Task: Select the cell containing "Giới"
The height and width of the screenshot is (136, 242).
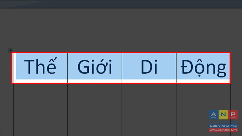Action: (x=95, y=68)
